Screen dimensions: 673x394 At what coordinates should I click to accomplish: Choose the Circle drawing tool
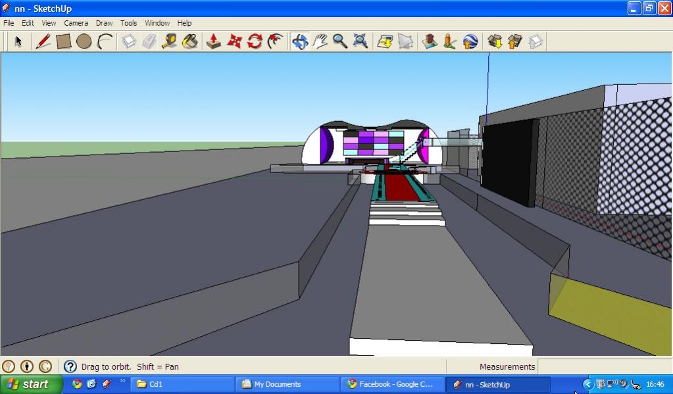[84, 41]
